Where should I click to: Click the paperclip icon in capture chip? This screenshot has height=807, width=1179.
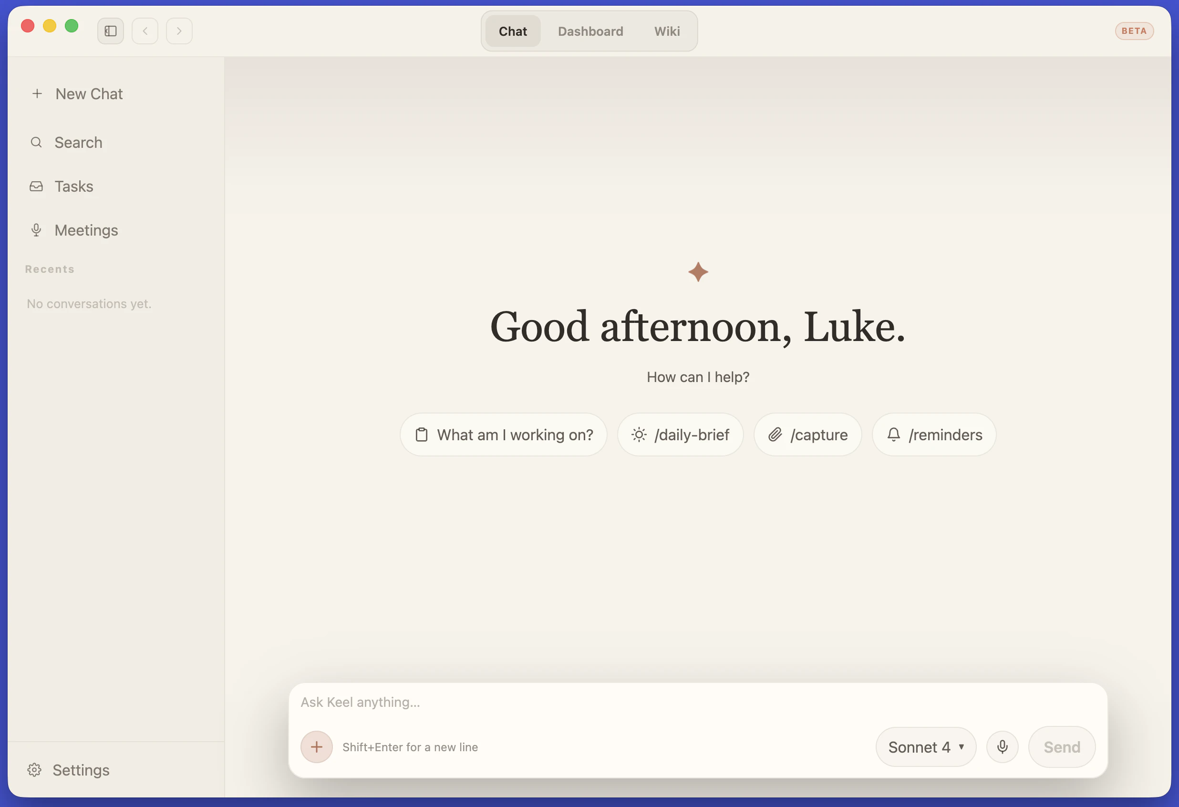(x=775, y=435)
